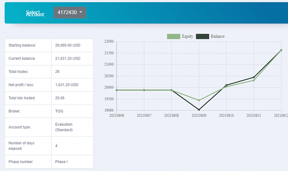Click the balance data point at 20210809
Image resolution: width=288 pixels, height=171 pixels.
199,110
